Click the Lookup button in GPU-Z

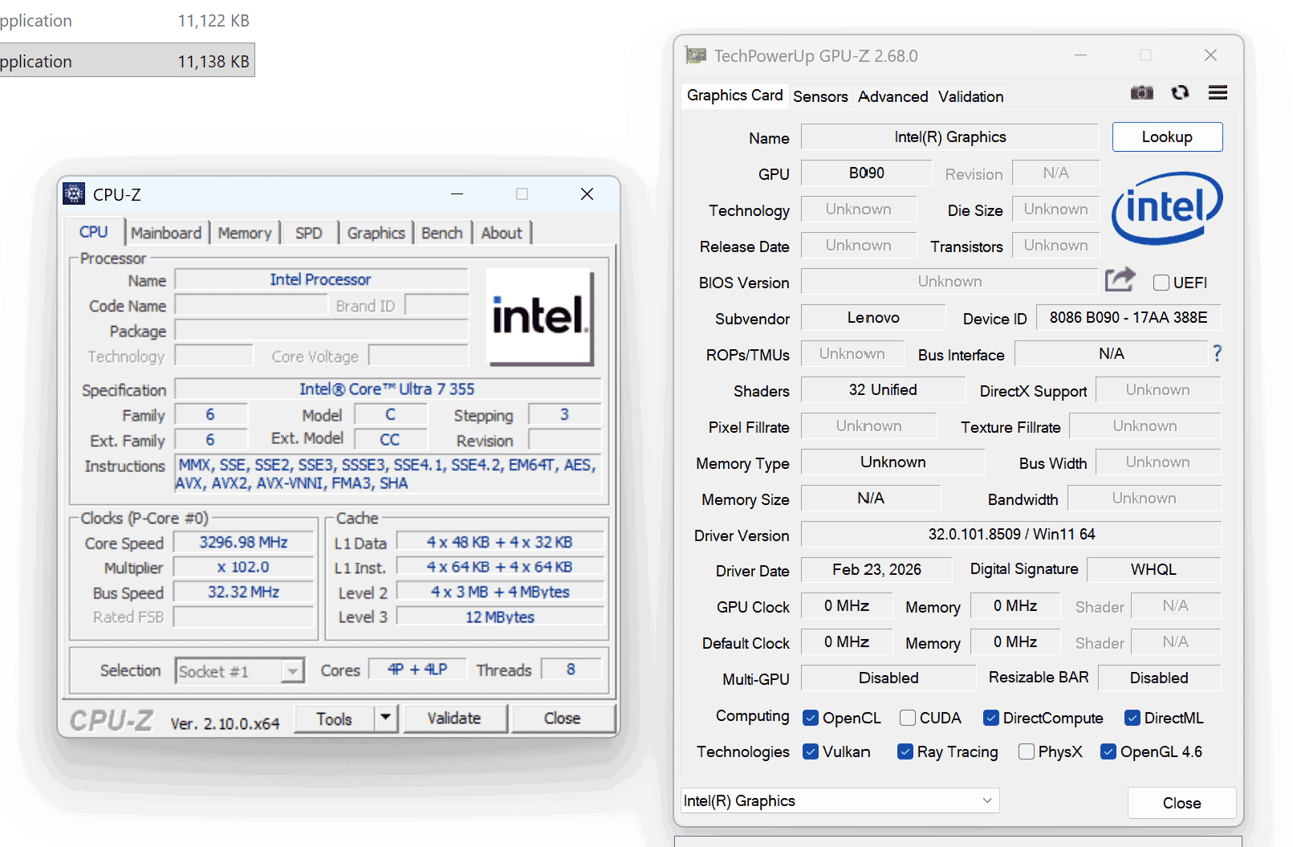pos(1167,136)
